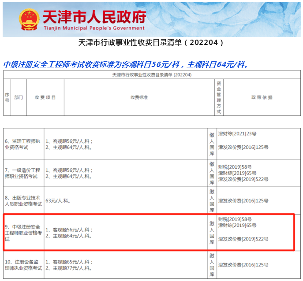
Task: Click row 6 监理工程师执业资格考试 item
Action: point(23,144)
